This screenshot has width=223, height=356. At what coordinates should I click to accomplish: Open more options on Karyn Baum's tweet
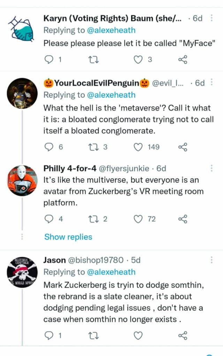pyautogui.click(x=212, y=19)
